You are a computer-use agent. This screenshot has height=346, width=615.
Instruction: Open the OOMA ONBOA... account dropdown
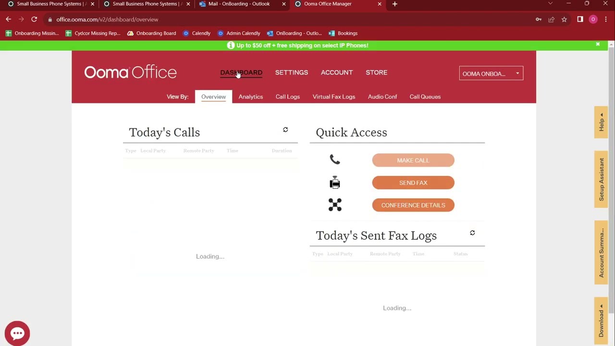point(491,74)
